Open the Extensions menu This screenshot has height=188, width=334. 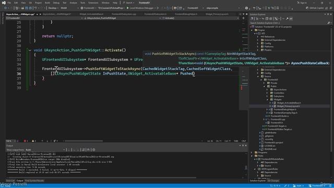click(93, 3)
